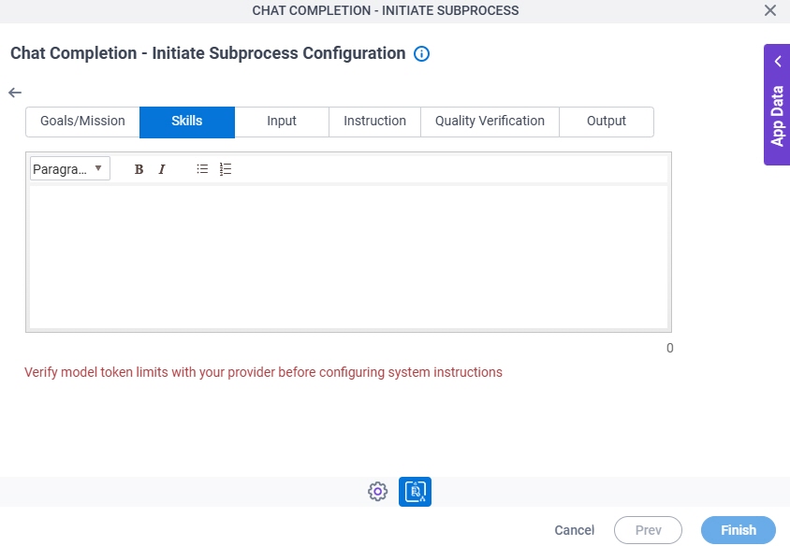Insert a numbered list
The width and height of the screenshot is (790, 546).
point(226,169)
